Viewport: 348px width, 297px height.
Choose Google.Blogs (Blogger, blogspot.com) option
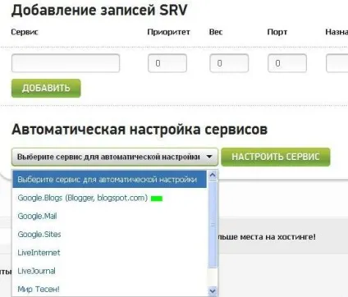coord(109,198)
